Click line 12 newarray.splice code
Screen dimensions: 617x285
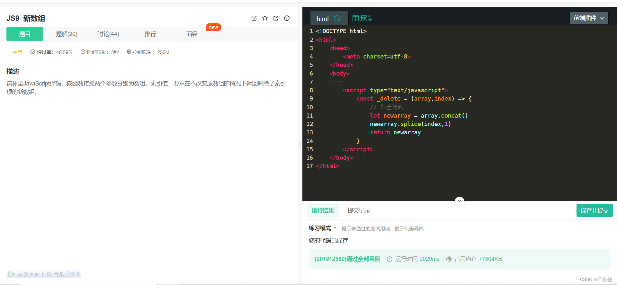pos(410,124)
